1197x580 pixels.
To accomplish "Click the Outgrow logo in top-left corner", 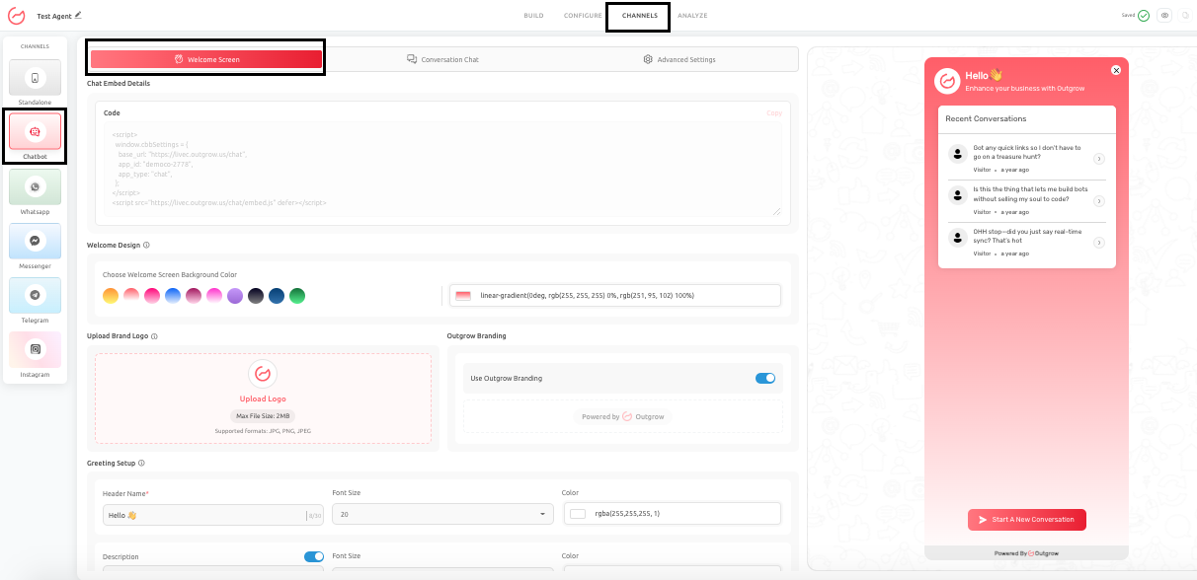I will click(16, 16).
